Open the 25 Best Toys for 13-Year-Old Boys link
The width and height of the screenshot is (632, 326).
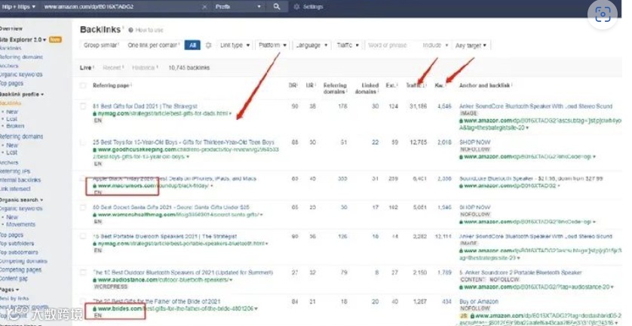(183, 143)
